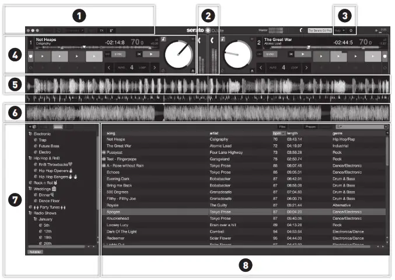Click the sync OFF button on deck 1

click(x=107, y=54)
